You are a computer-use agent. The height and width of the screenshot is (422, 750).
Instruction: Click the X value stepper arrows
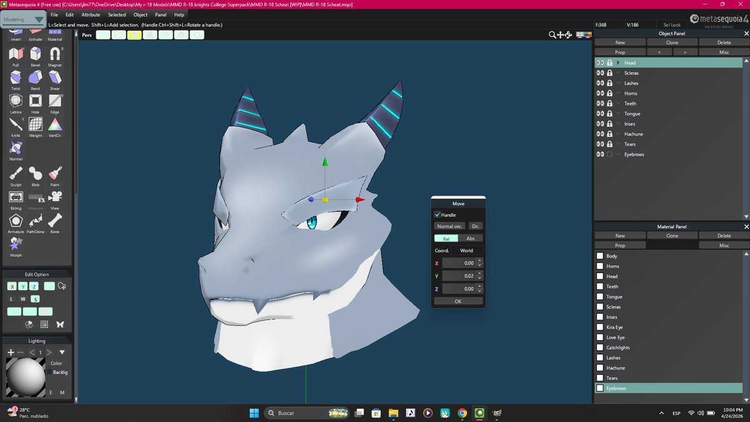point(479,263)
